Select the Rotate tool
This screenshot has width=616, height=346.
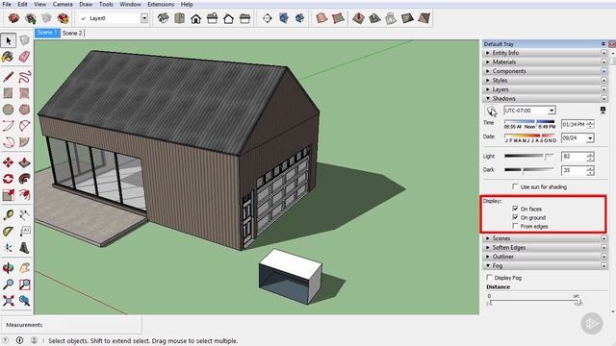pyautogui.click(x=8, y=179)
